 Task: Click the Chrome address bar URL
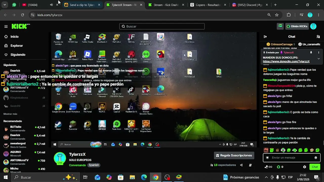click(x=50, y=15)
